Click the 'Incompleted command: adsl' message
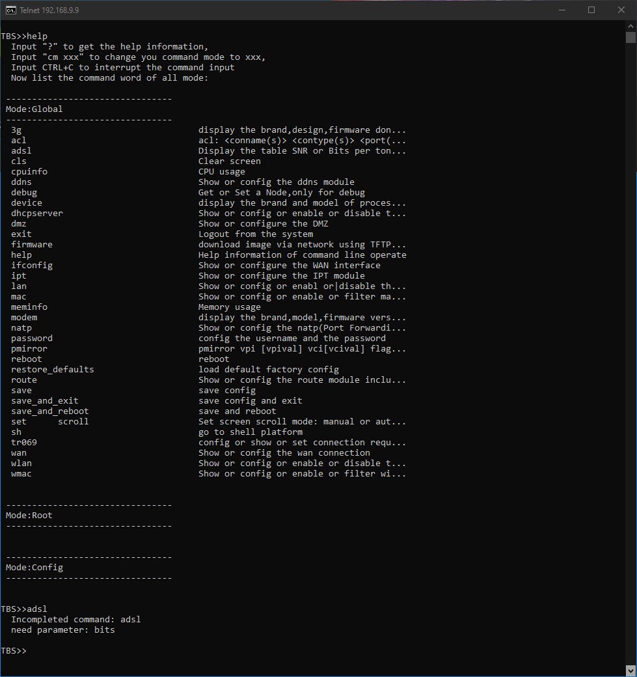This screenshot has height=677, width=637. click(x=76, y=620)
